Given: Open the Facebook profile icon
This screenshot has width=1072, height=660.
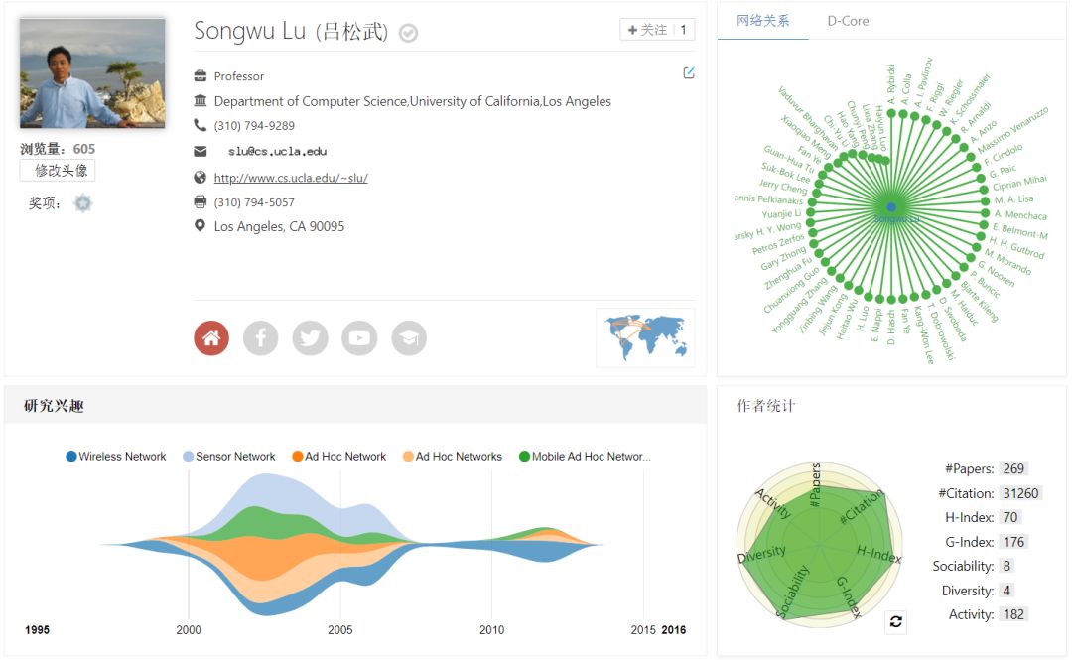Looking at the screenshot, I should tap(260, 338).
